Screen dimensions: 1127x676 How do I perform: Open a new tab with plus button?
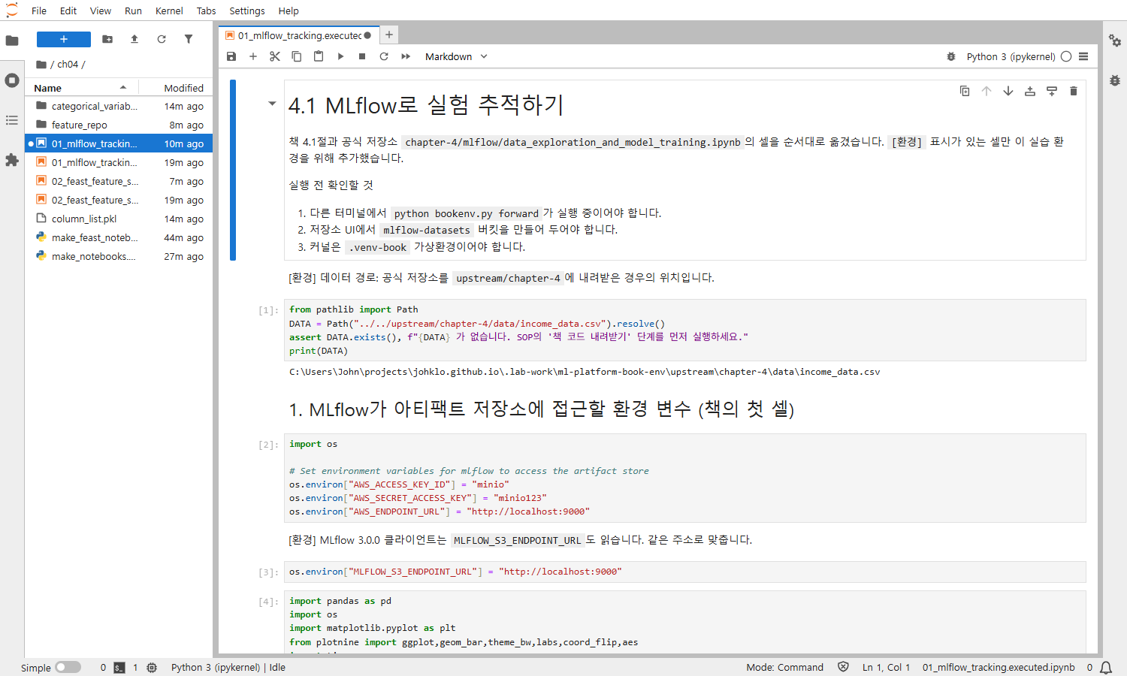pos(388,35)
